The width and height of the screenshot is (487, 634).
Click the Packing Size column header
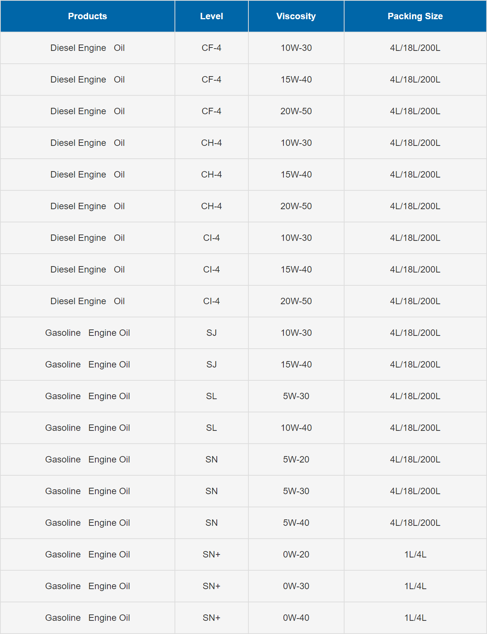(x=415, y=16)
